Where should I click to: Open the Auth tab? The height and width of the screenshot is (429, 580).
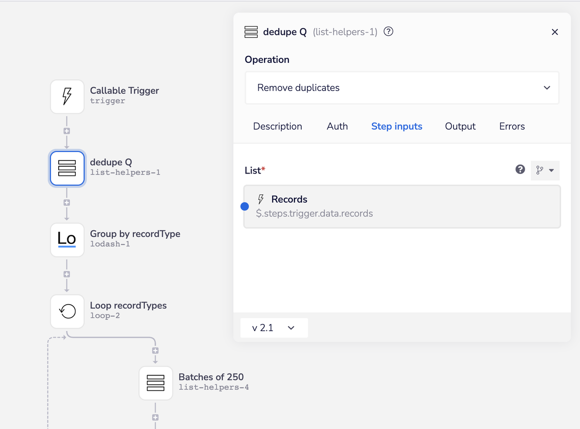tap(337, 126)
